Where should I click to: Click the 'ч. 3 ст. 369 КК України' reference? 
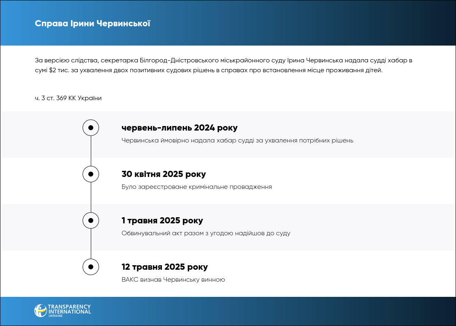click(x=68, y=98)
